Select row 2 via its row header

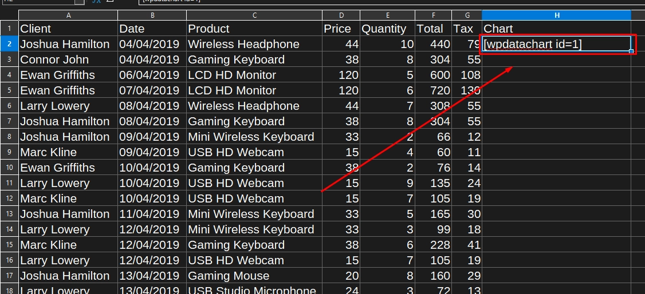point(9,44)
